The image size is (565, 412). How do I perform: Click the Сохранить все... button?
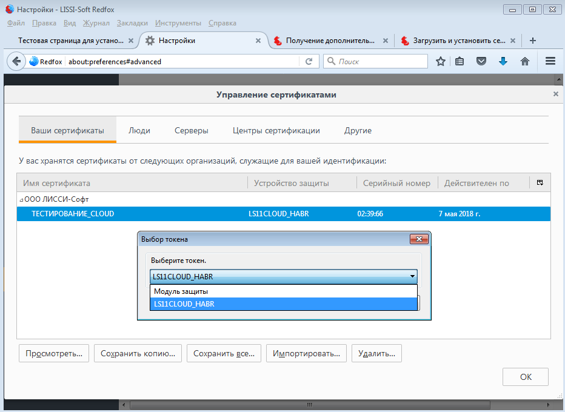[x=224, y=353]
